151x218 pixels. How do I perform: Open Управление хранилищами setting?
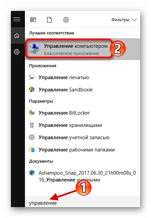(x=82, y=125)
